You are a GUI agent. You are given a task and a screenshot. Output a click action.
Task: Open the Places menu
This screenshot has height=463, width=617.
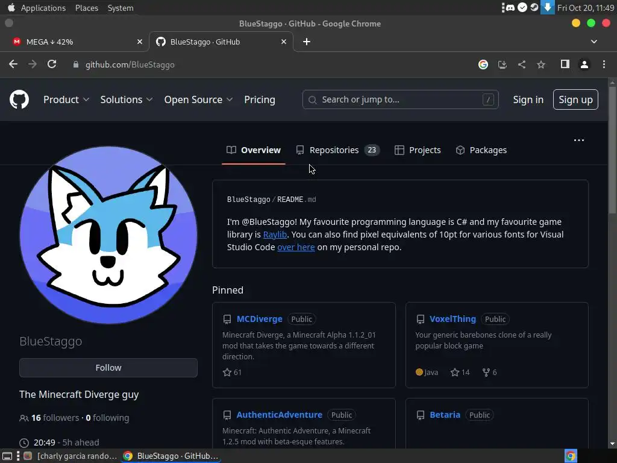[87, 8]
